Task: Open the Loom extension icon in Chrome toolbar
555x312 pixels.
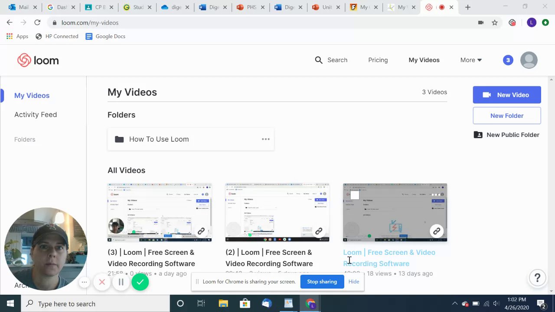Action: coord(513,23)
